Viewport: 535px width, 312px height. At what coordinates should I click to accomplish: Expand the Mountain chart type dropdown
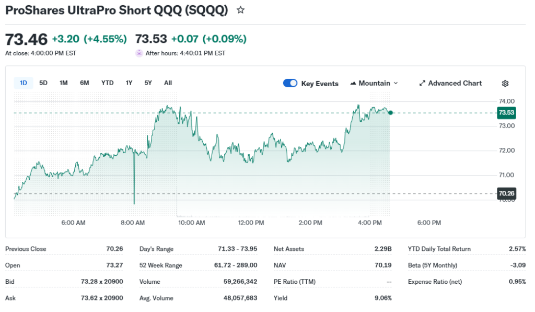[x=396, y=84]
